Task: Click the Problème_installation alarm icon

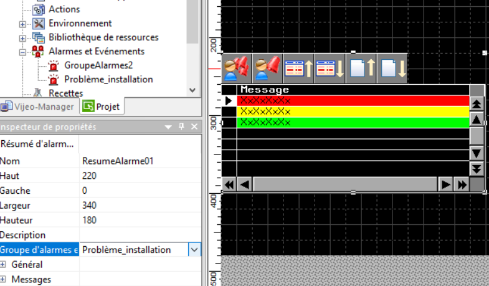Action: point(54,80)
